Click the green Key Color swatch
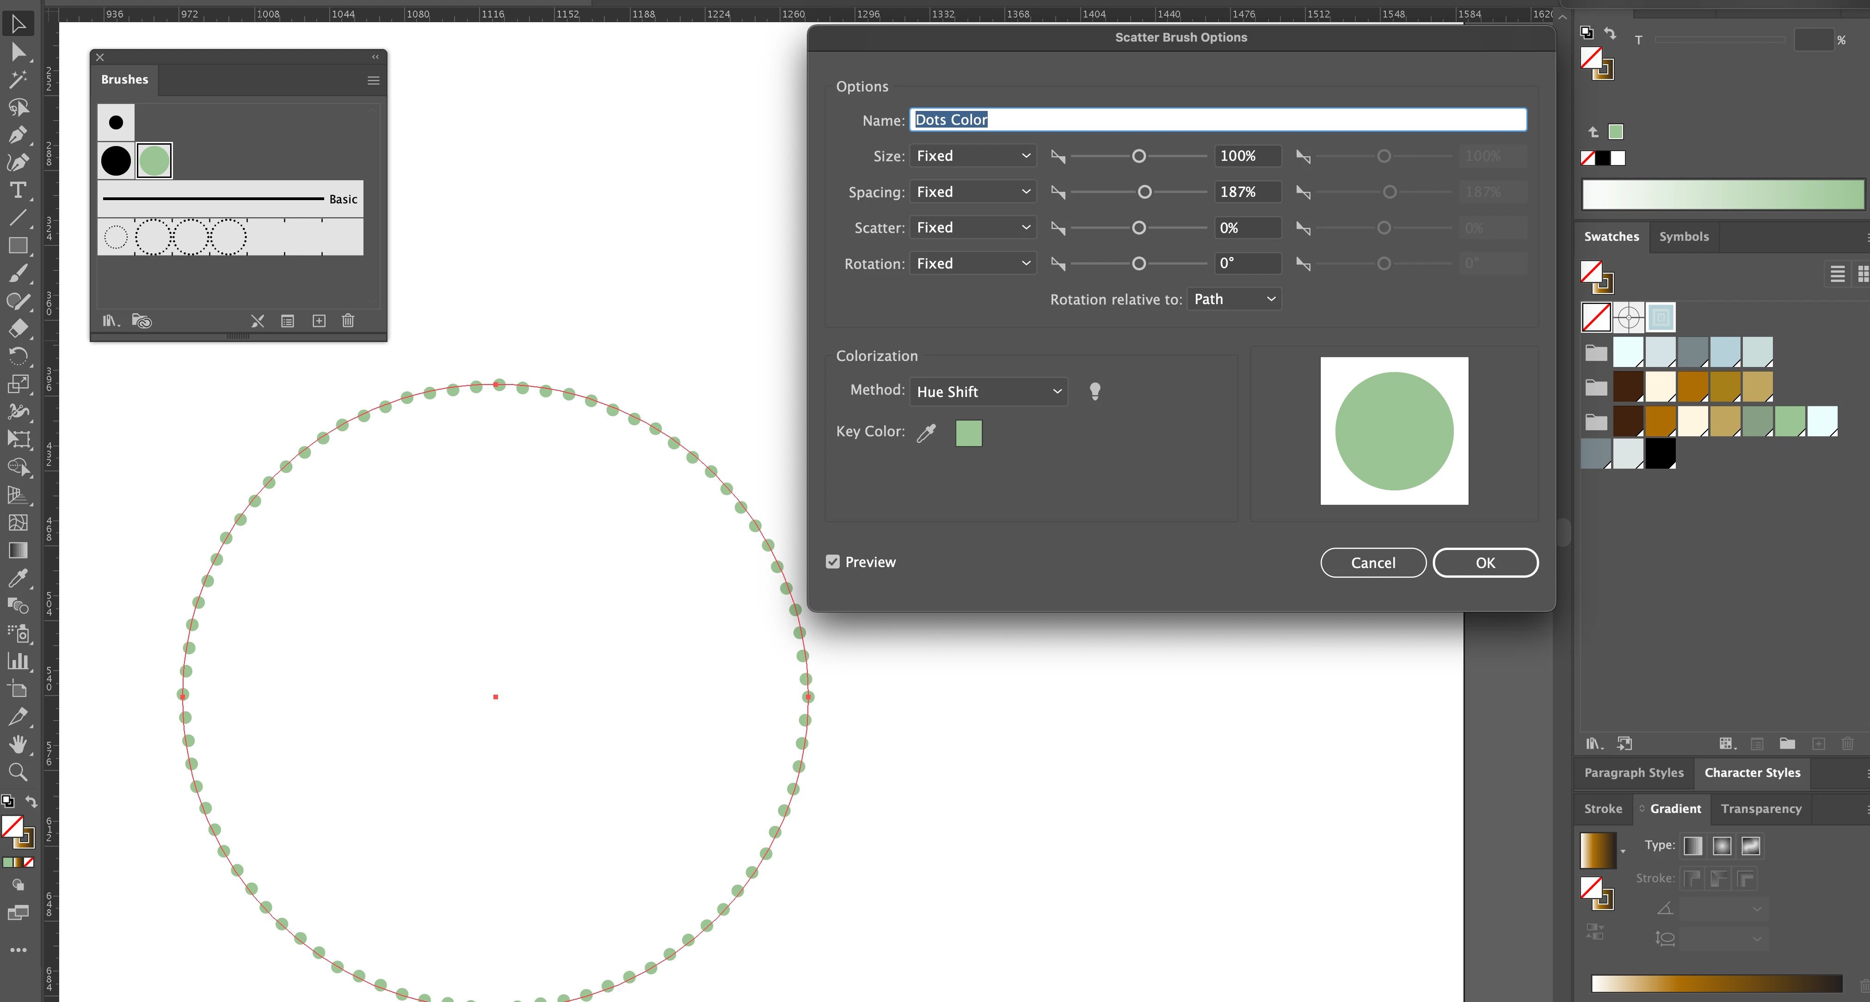 968,433
